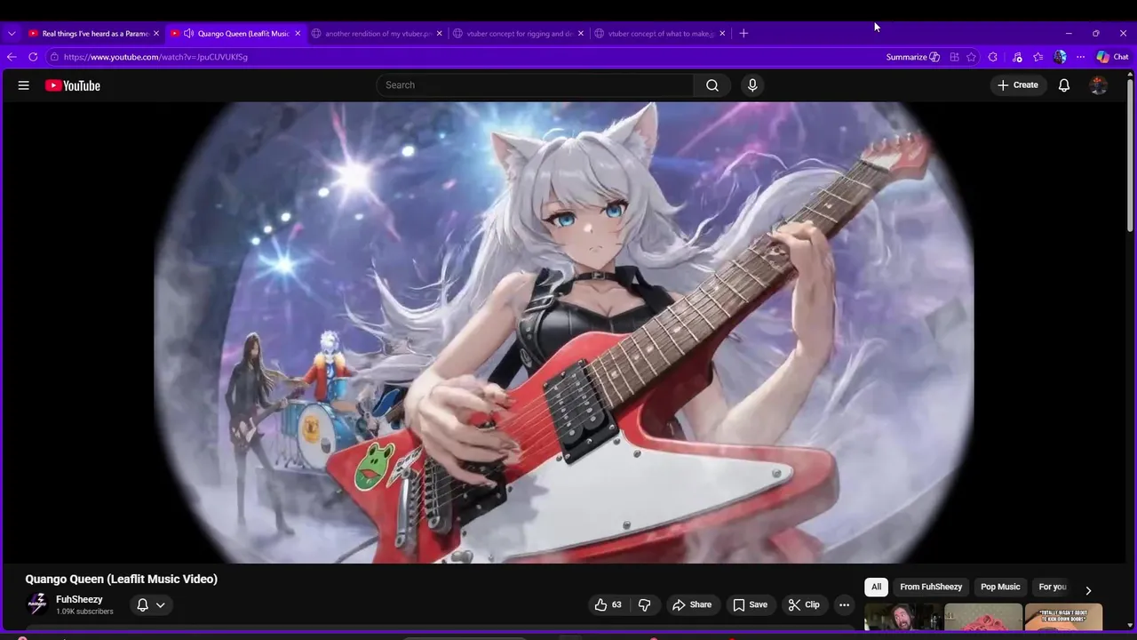Close vtuber concept of what to make tab
Viewport: 1137px width, 640px height.
click(x=722, y=34)
